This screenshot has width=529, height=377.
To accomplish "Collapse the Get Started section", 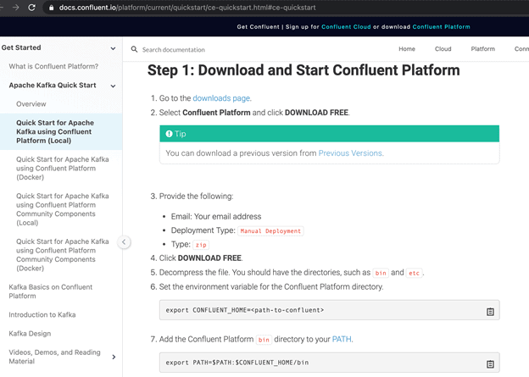I will tap(114, 48).
